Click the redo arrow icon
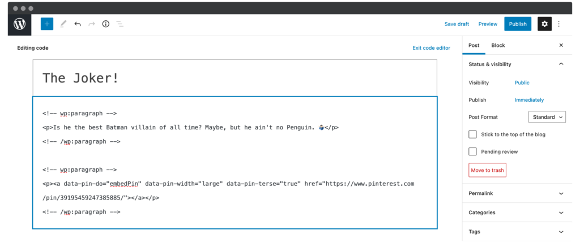Screen dimensions: 580x243 click(x=92, y=24)
